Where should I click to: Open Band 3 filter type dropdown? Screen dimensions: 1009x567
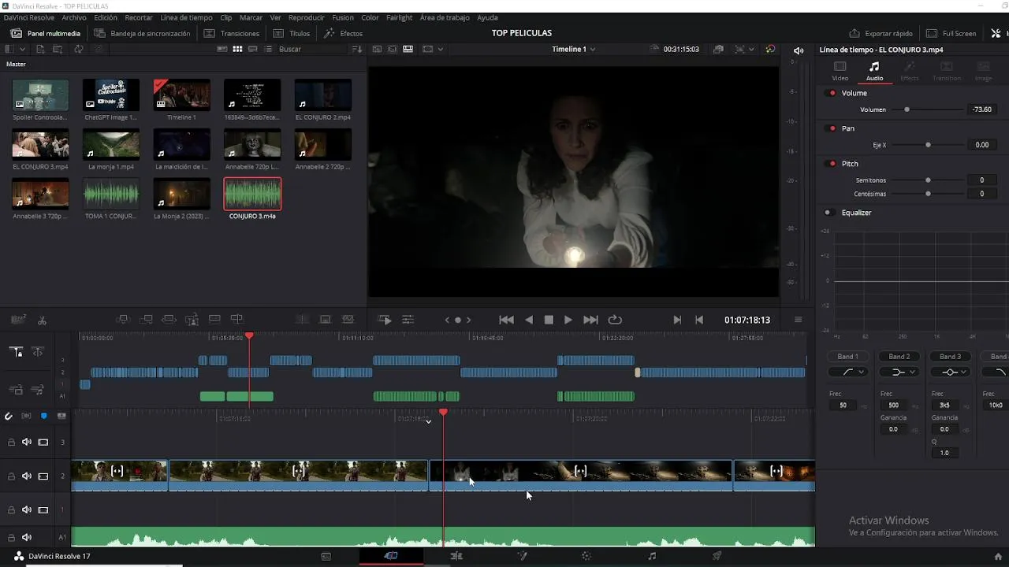pos(950,372)
